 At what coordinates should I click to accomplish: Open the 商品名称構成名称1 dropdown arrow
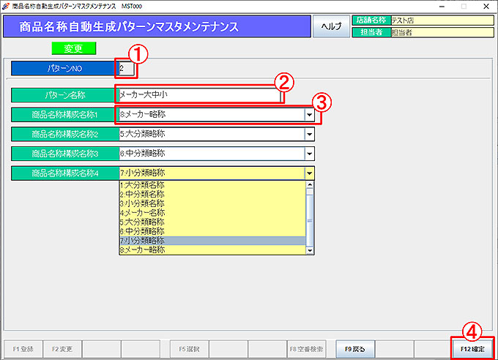click(309, 115)
